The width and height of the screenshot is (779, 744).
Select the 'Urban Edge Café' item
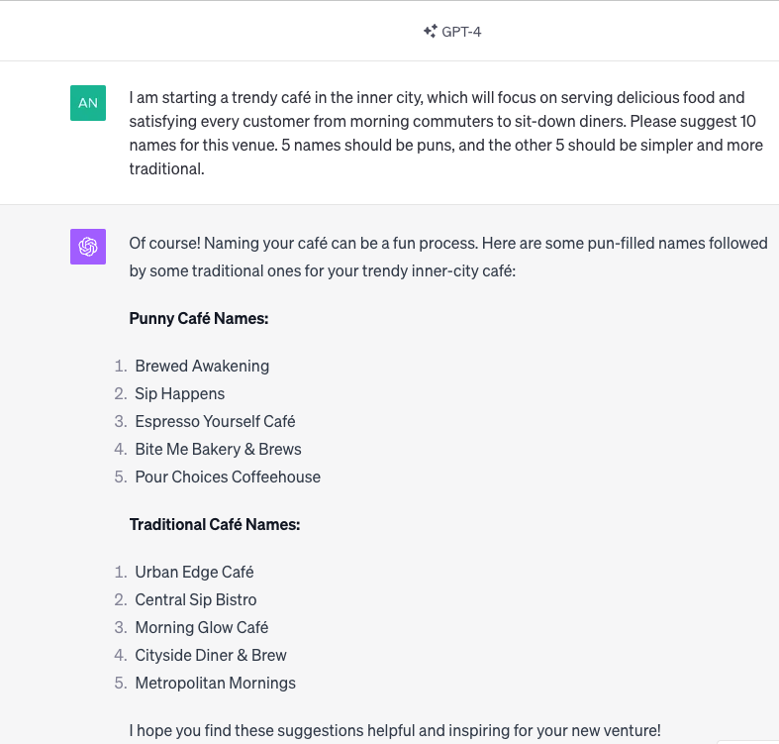pos(194,572)
